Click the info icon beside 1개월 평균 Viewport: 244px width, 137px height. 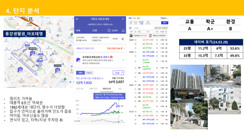coord(103,78)
